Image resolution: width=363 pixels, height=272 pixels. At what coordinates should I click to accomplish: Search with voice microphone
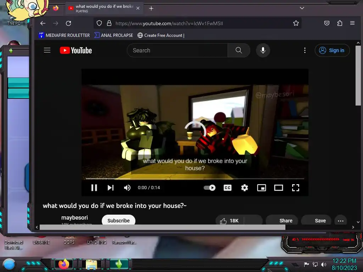click(x=263, y=50)
